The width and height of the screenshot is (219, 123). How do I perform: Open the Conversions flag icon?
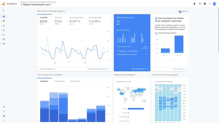point(4,44)
